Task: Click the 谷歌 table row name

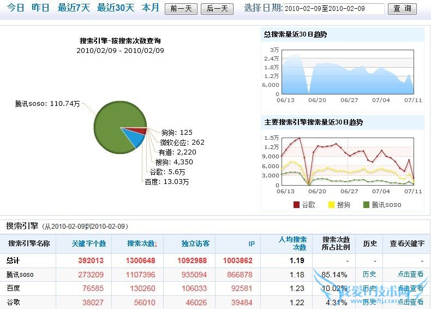Action: (x=13, y=302)
